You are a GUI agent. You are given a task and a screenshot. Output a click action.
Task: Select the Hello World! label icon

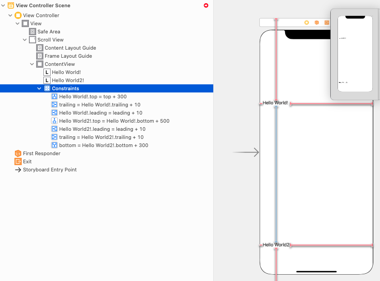point(47,72)
